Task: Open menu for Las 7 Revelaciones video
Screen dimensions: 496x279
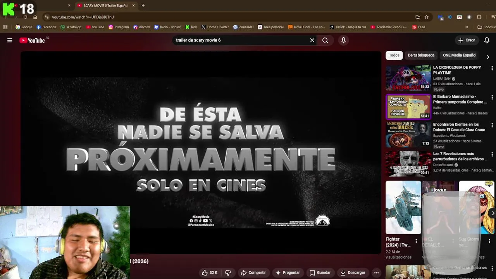Action: click(x=492, y=154)
